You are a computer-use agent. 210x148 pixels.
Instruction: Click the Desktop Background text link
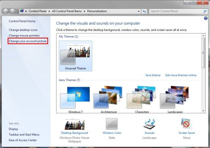74,133
